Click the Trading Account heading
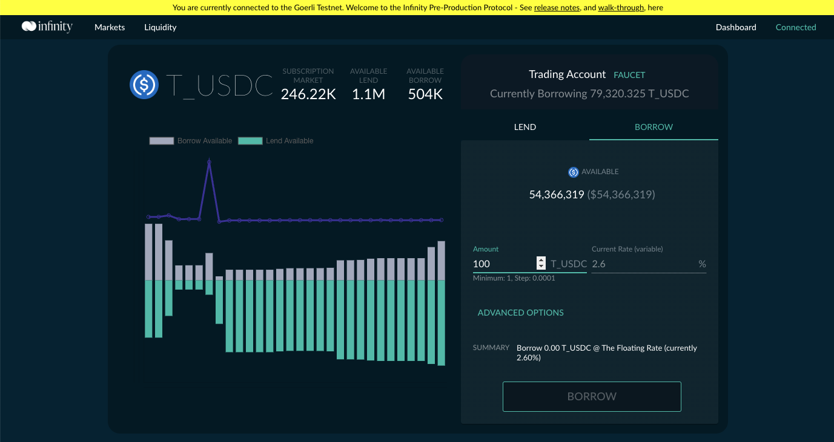This screenshot has width=834, height=442. (567, 74)
